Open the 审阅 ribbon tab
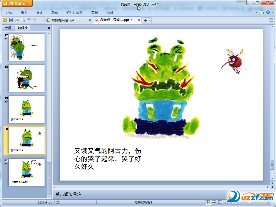Viewport: 276px width, 207px height. click(95, 12)
